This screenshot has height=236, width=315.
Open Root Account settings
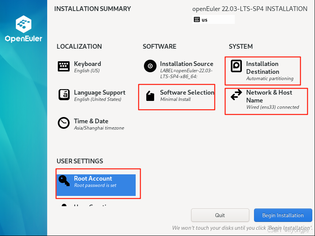click(x=96, y=185)
